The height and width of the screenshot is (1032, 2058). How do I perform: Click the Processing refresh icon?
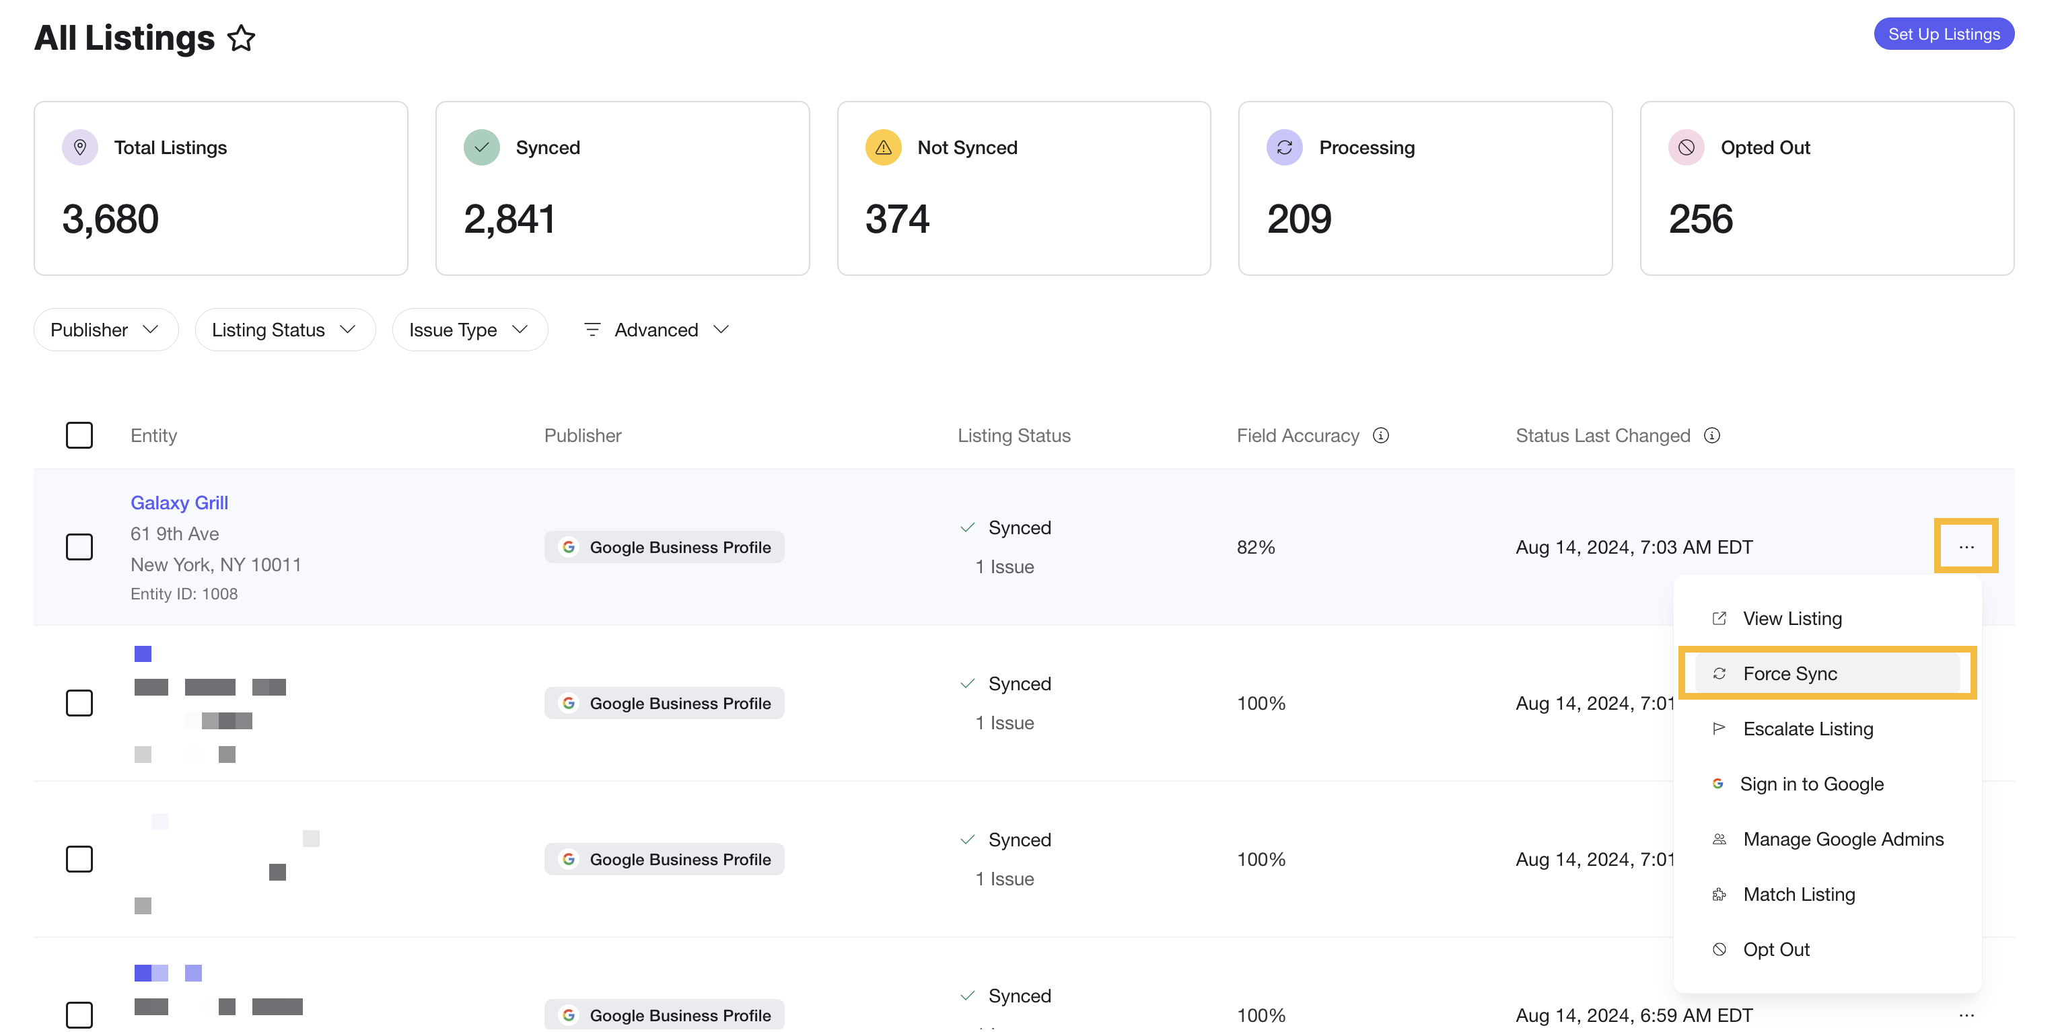pos(1284,145)
